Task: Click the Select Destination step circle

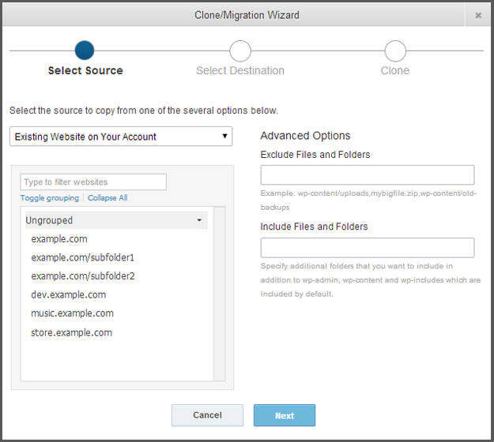Action: coord(240,51)
